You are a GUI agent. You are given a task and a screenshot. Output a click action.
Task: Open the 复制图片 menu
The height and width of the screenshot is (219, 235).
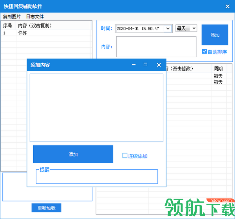12,16
